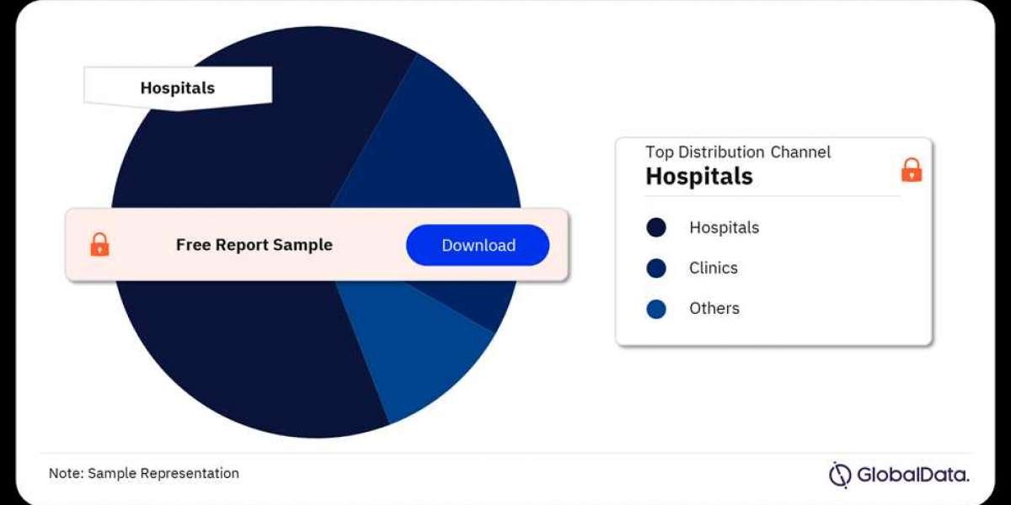The width and height of the screenshot is (1011, 505).
Task: Click the Hospitals legend label
Action: tap(724, 227)
